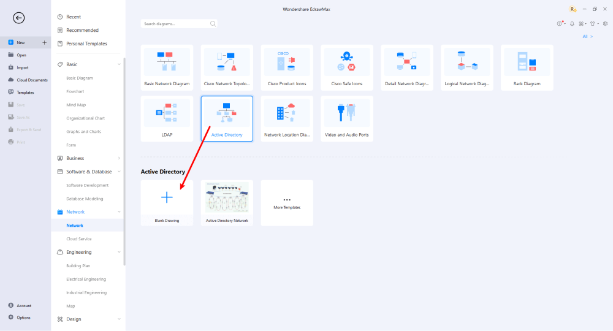
Task: Click the search magnifier icon
Action: coord(213,24)
